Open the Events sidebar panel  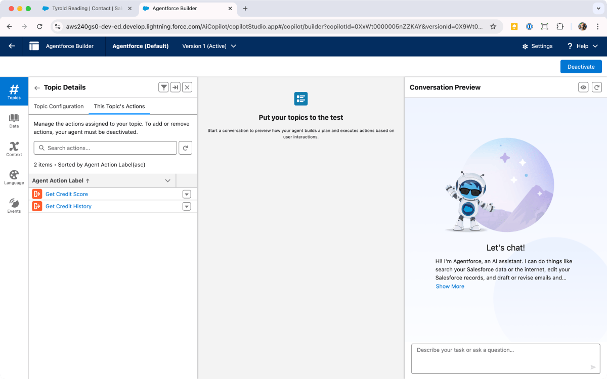point(14,206)
